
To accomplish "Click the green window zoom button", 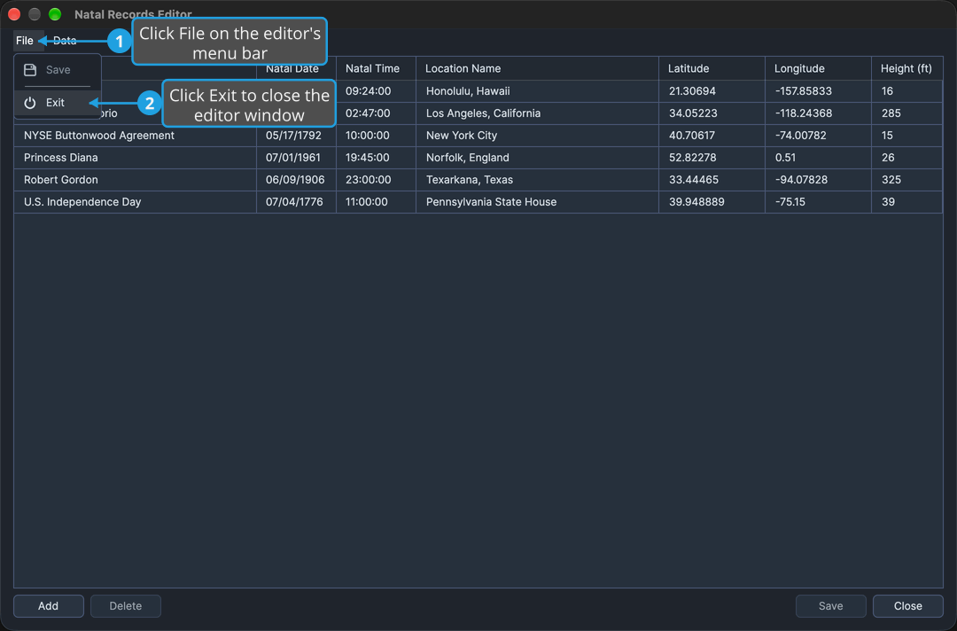I will pyautogui.click(x=55, y=14).
